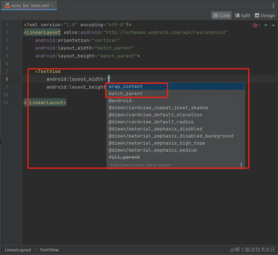Place cursor in the <TextView tag line
Screen dimensions: 278x255
click(x=48, y=71)
